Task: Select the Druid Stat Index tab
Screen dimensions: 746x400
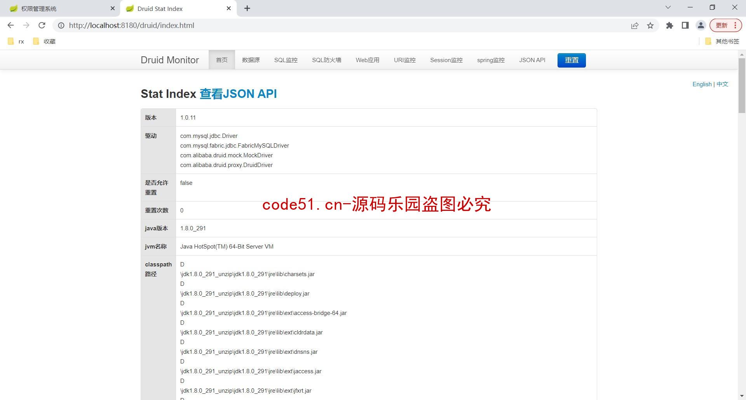Action: pyautogui.click(x=179, y=9)
